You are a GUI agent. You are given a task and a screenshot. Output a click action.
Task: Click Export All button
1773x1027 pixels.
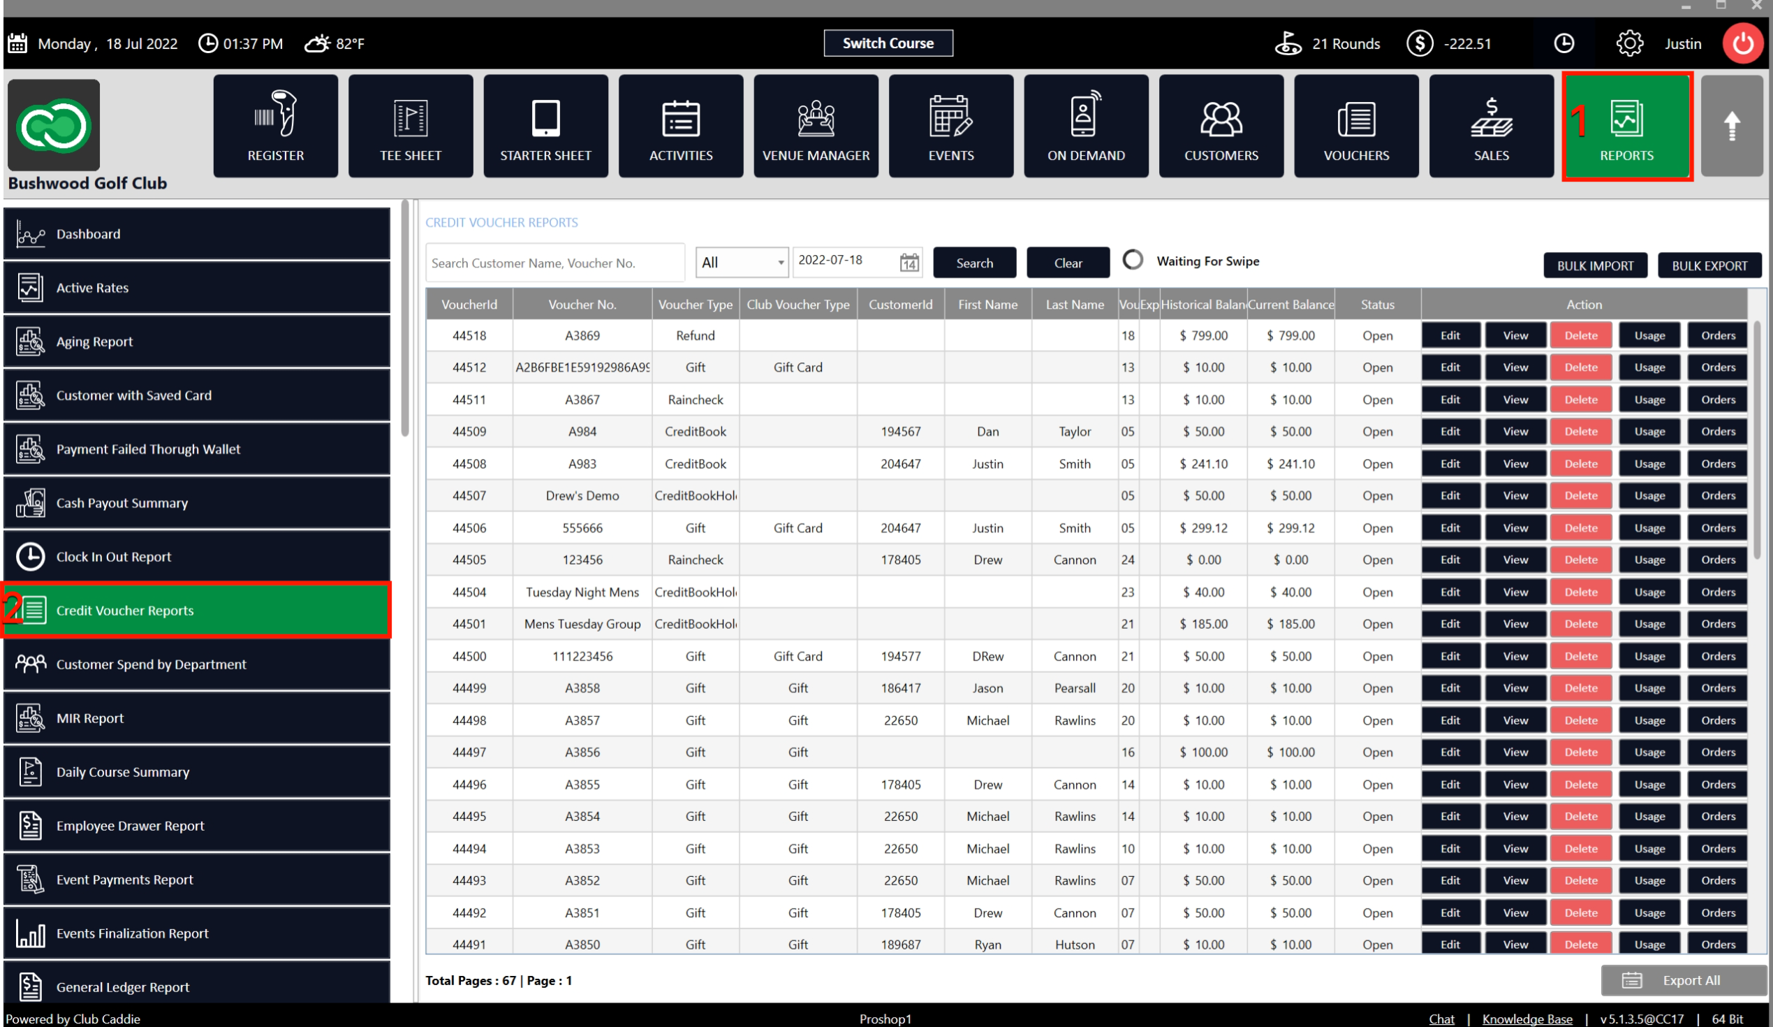tap(1680, 981)
